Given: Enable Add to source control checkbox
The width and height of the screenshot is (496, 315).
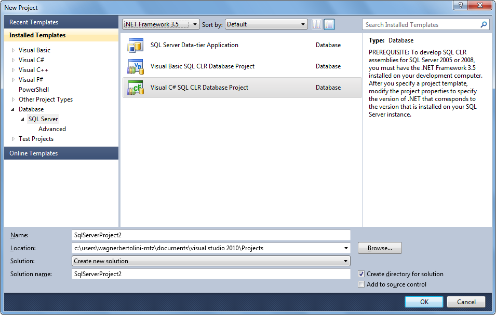Looking at the screenshot, I should [x=361, y=284].
